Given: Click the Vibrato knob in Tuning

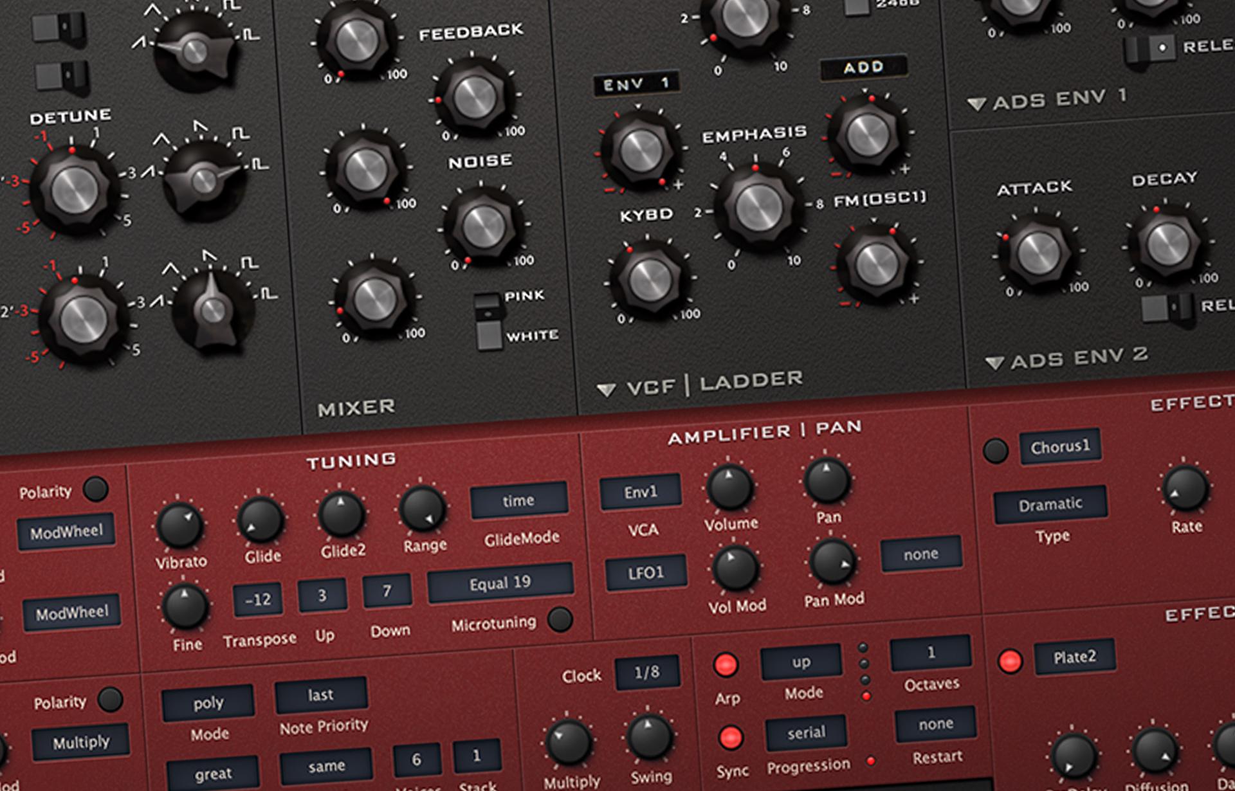Looking at the screenshot, I should coord(180,526).
